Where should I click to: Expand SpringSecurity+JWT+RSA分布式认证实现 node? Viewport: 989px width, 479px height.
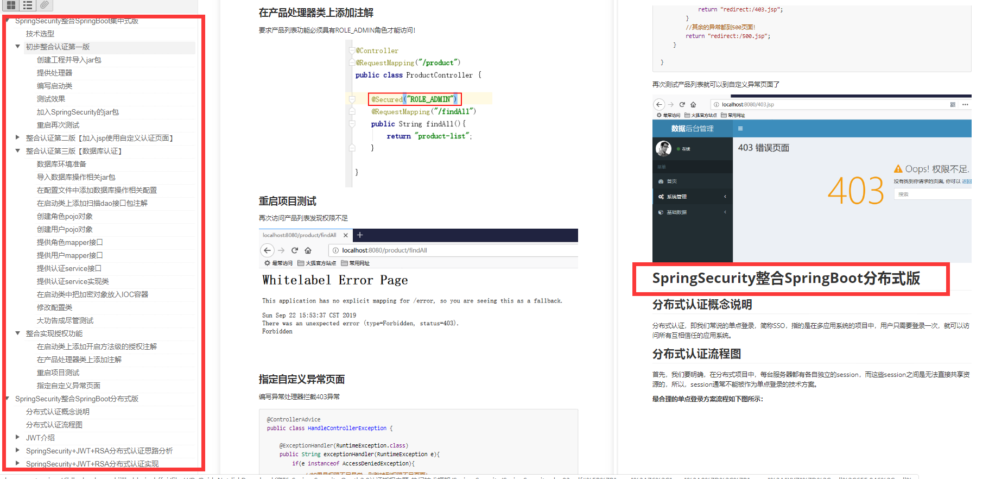tap(17, 464)
